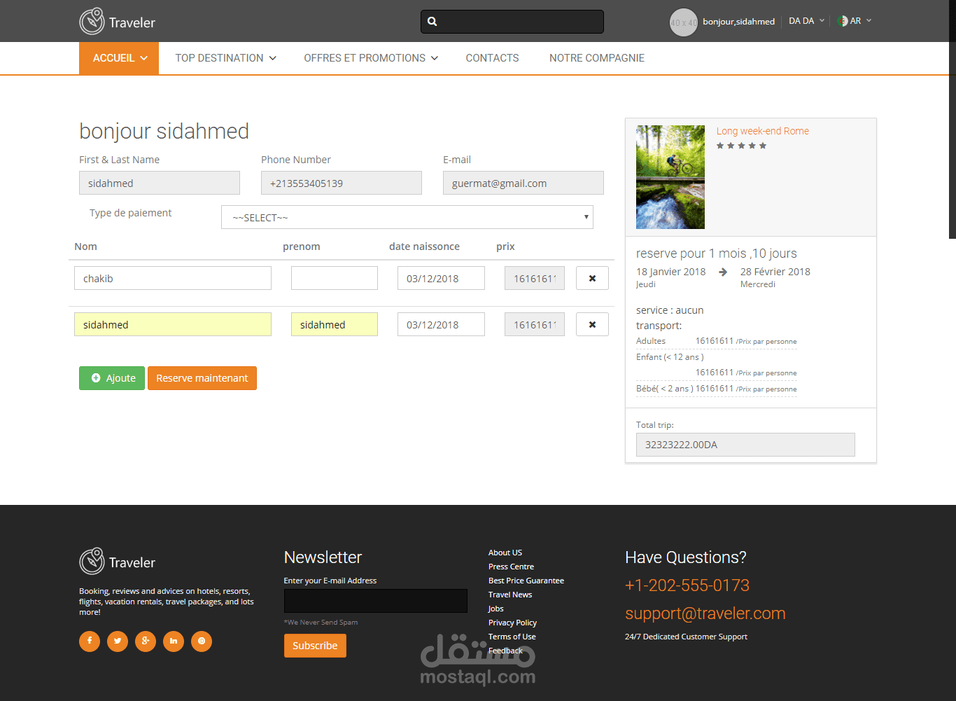Click the support@traveler.com email
This screenshot has width=956, height=701.
(705, 613)
